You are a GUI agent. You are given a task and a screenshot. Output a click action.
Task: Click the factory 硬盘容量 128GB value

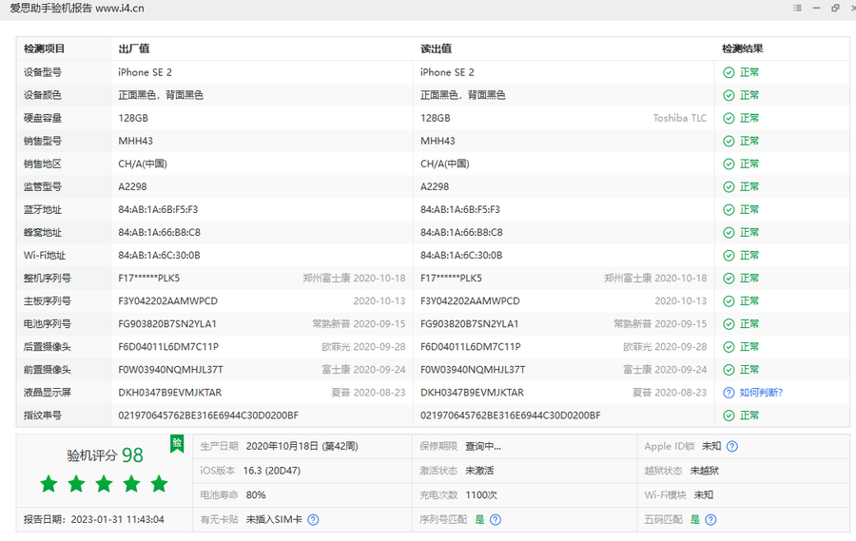click(x=132, y=118)
